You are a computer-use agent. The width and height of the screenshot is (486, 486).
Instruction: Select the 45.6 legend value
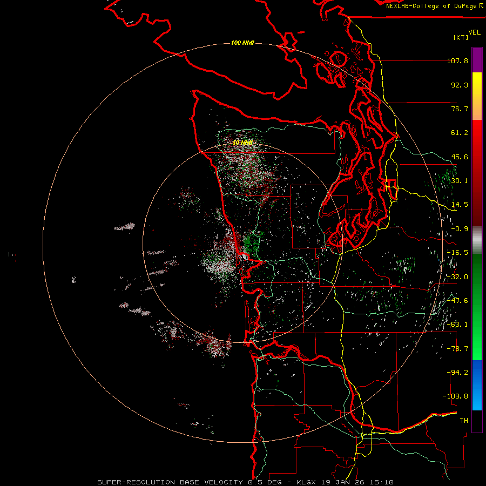(460, 157)
